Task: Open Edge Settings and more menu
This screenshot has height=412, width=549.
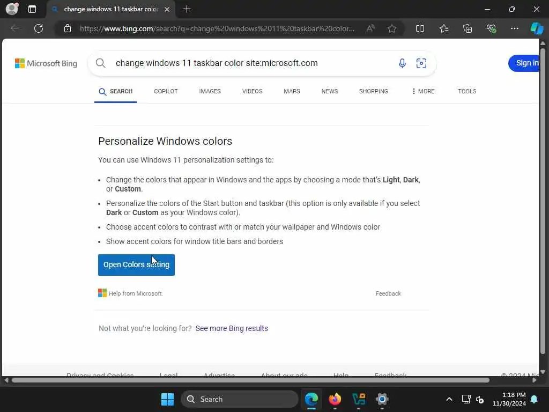Action: click(x=514, y=28)
